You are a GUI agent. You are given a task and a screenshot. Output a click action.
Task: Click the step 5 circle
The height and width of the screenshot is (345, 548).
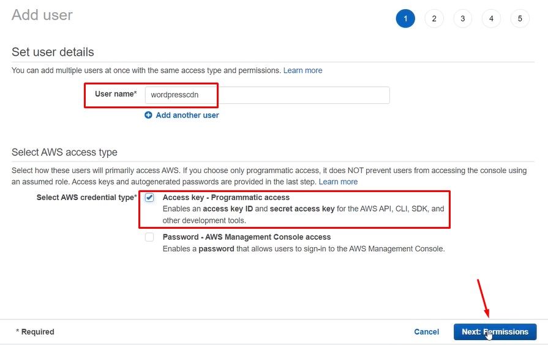(x=520, y=18)
